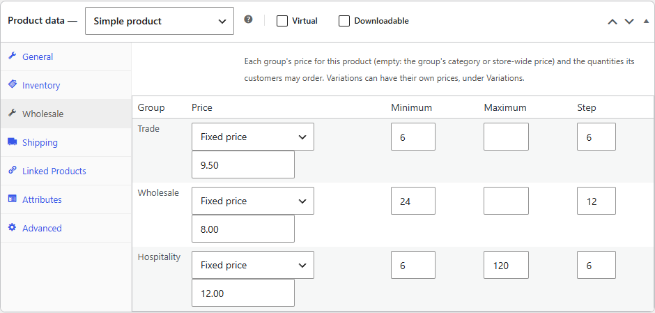Click the Trade price field 9.50

tap(243, 165)
